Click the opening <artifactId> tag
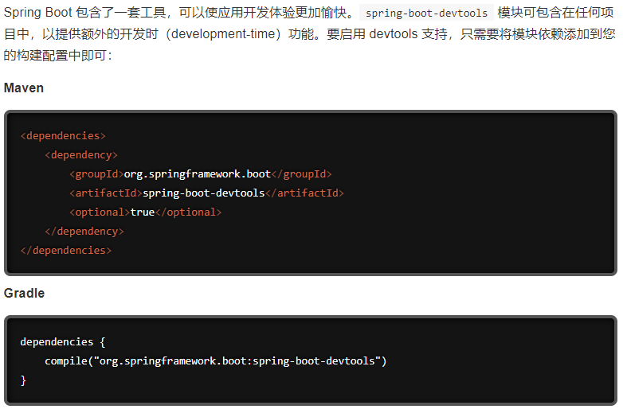 [x=106, y=193]
